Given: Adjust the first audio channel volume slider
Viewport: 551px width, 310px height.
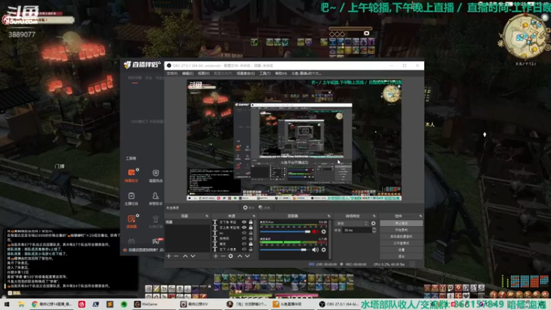Looking at the screenshot, I should [285, 231].
